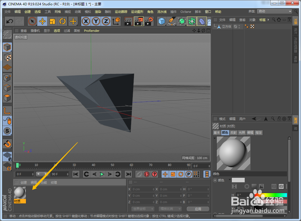Screen dimensions: 301x221
Task: Toggle record keyframe red button
Action: (x=147, y=174)
